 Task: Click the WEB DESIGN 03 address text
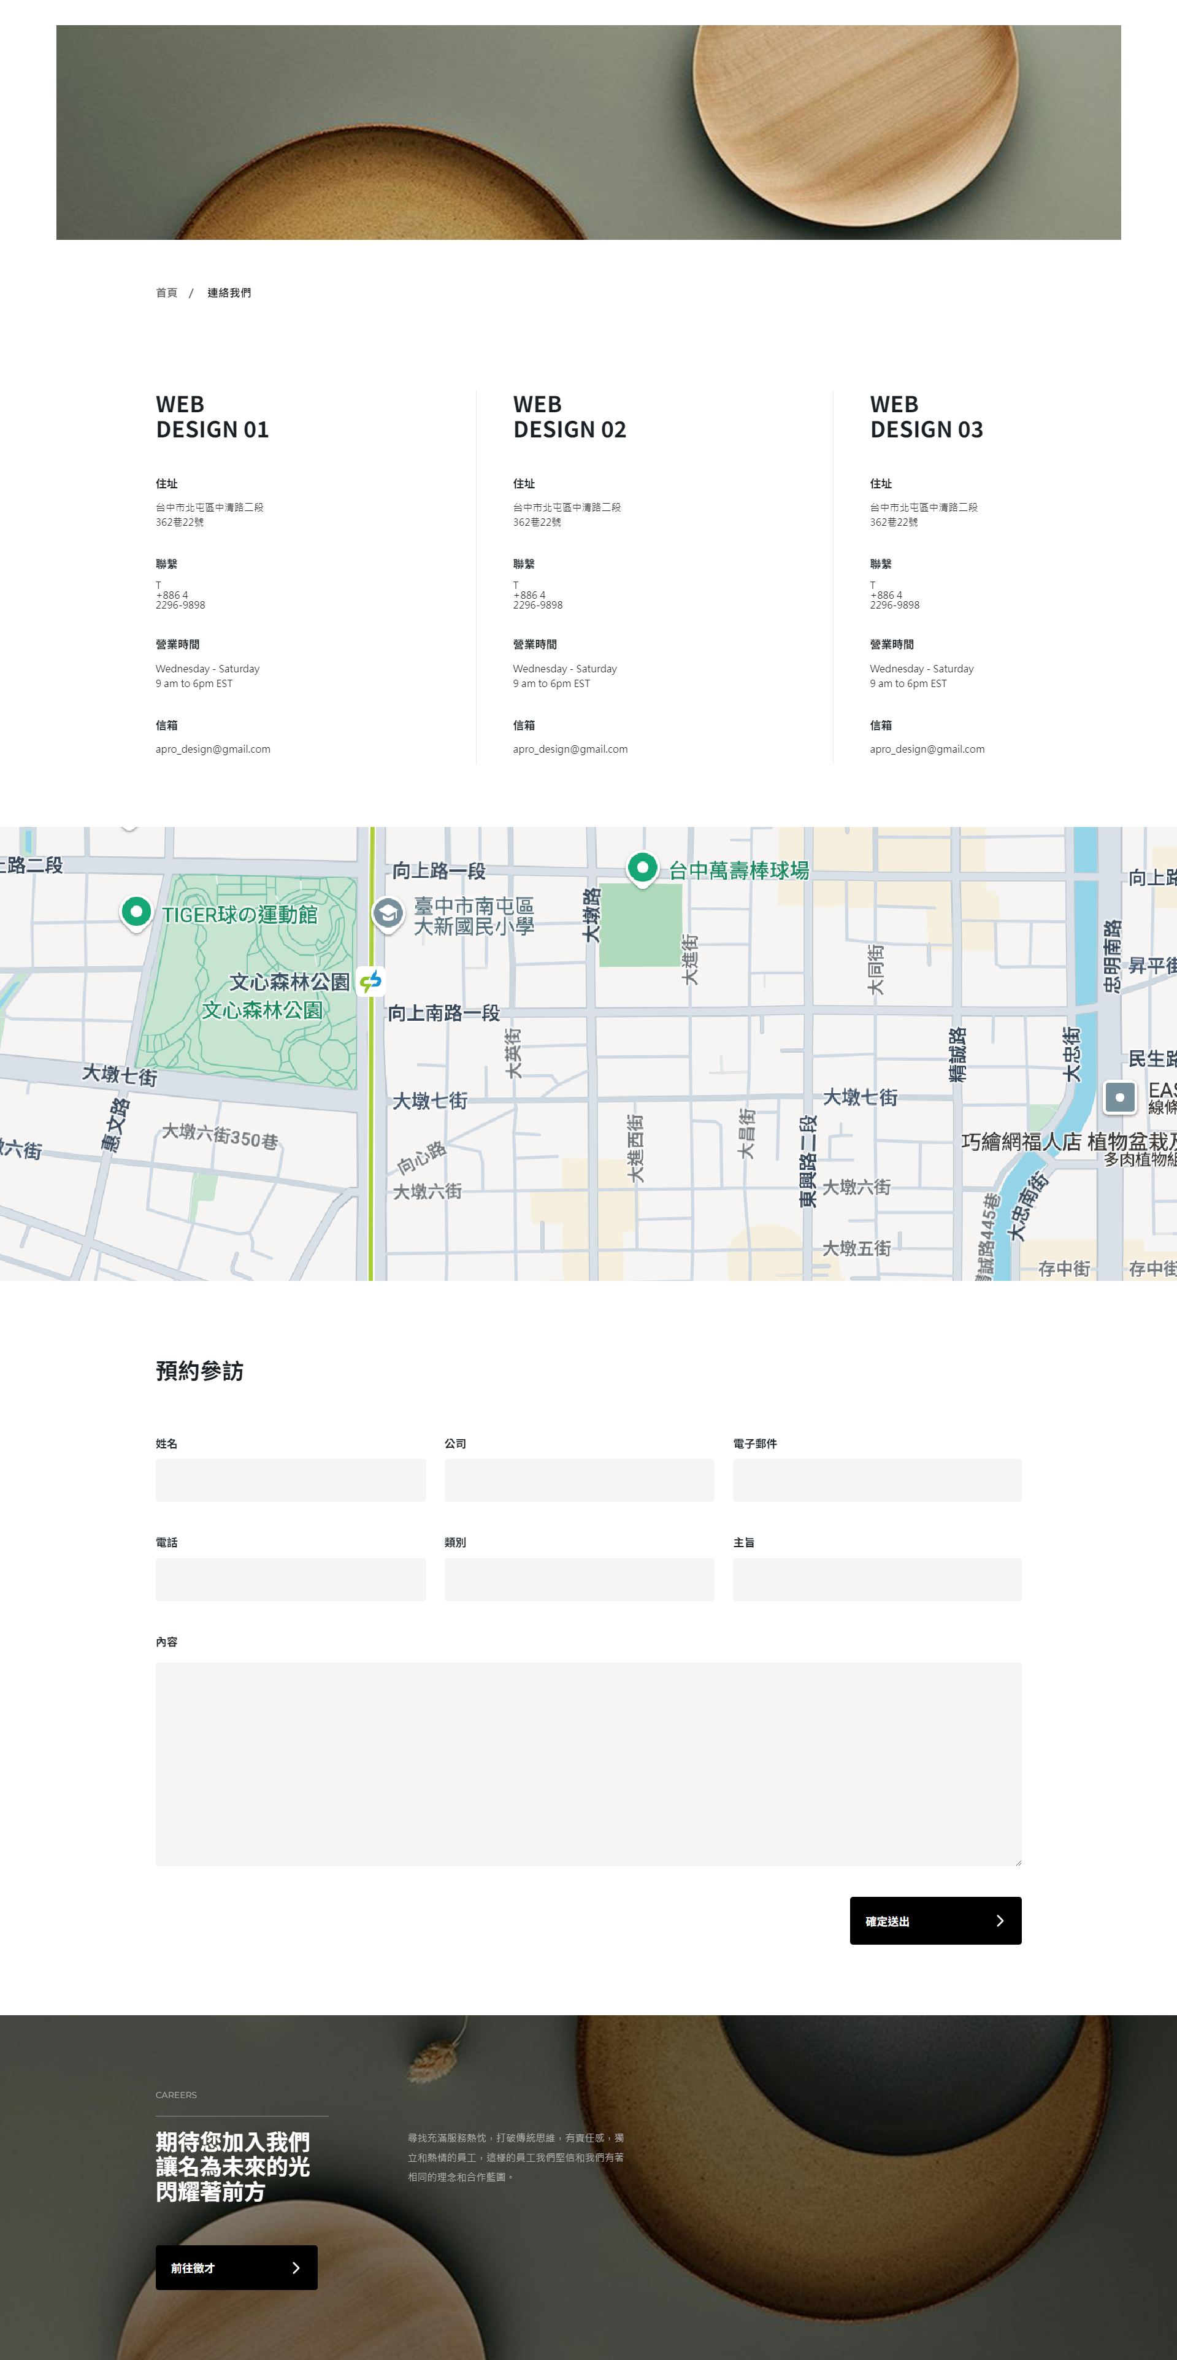pyautogui.click(x=923, y=515)
